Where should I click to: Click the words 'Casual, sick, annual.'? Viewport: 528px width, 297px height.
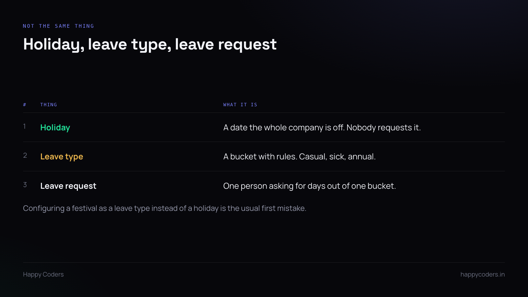pos(337,157)
